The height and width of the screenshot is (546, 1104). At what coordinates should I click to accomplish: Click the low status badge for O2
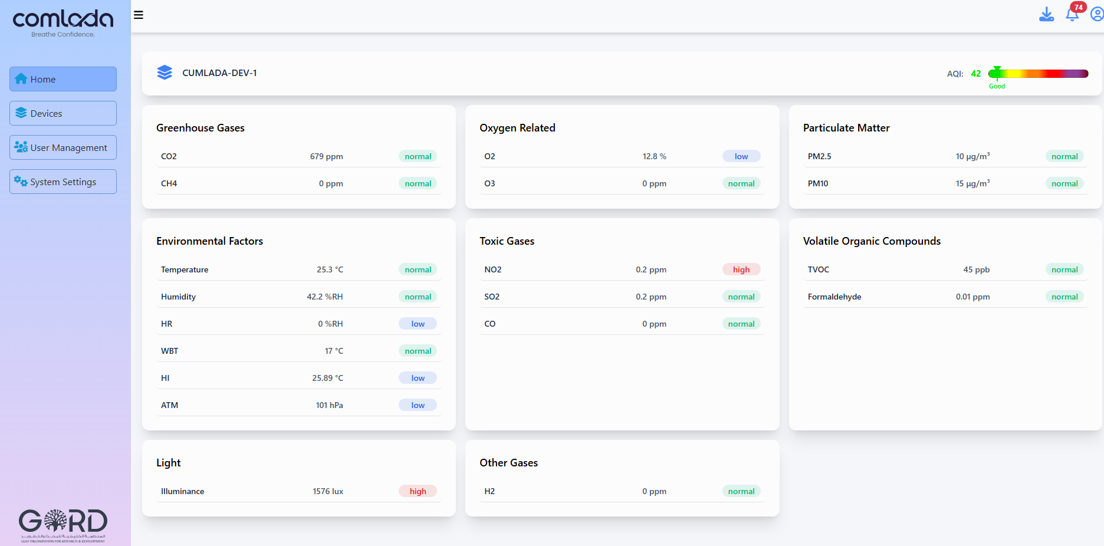tap(741, 156)
